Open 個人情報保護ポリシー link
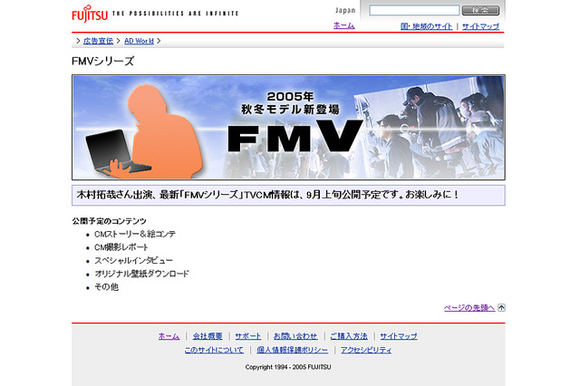This screenshot has width=580, height=386. 293,350
